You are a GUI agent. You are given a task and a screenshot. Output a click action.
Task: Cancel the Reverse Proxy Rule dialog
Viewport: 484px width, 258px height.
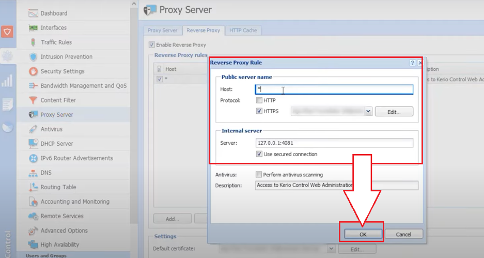(403, 234)
